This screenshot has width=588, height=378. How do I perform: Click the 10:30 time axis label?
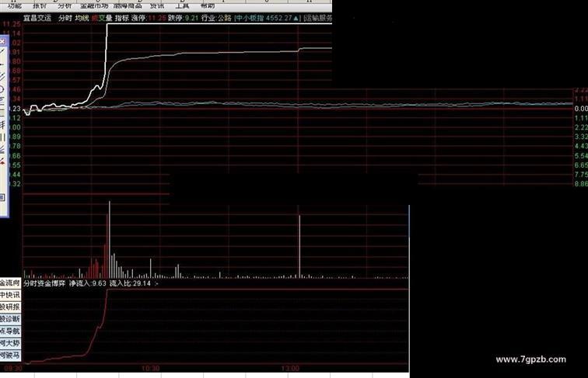(150, 369)
